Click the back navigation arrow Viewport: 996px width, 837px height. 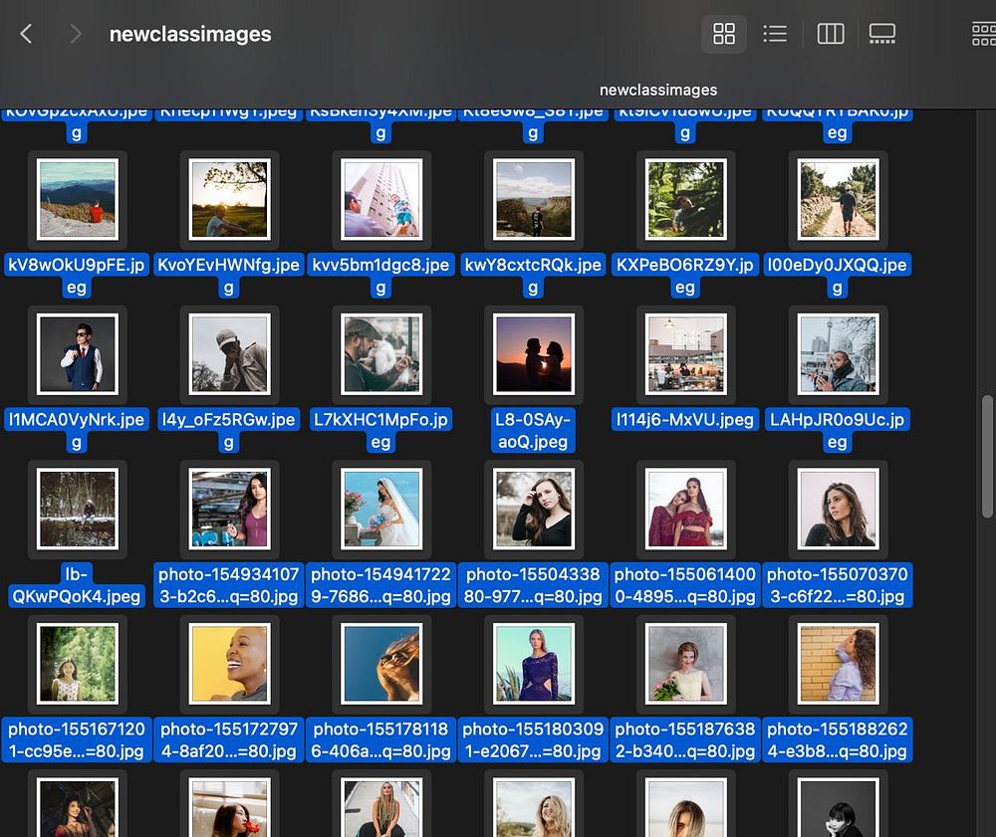(27, 34)
